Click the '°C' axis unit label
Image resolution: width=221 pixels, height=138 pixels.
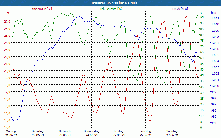coord(9,13)
